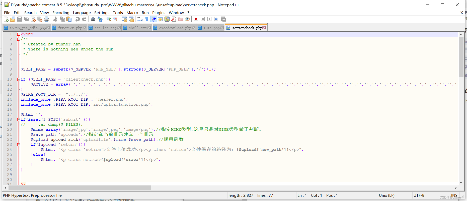Click the horizontal scrollbar right arrow
The width and height of the screenshot is (467, 201).
click(x=456, y=188)
